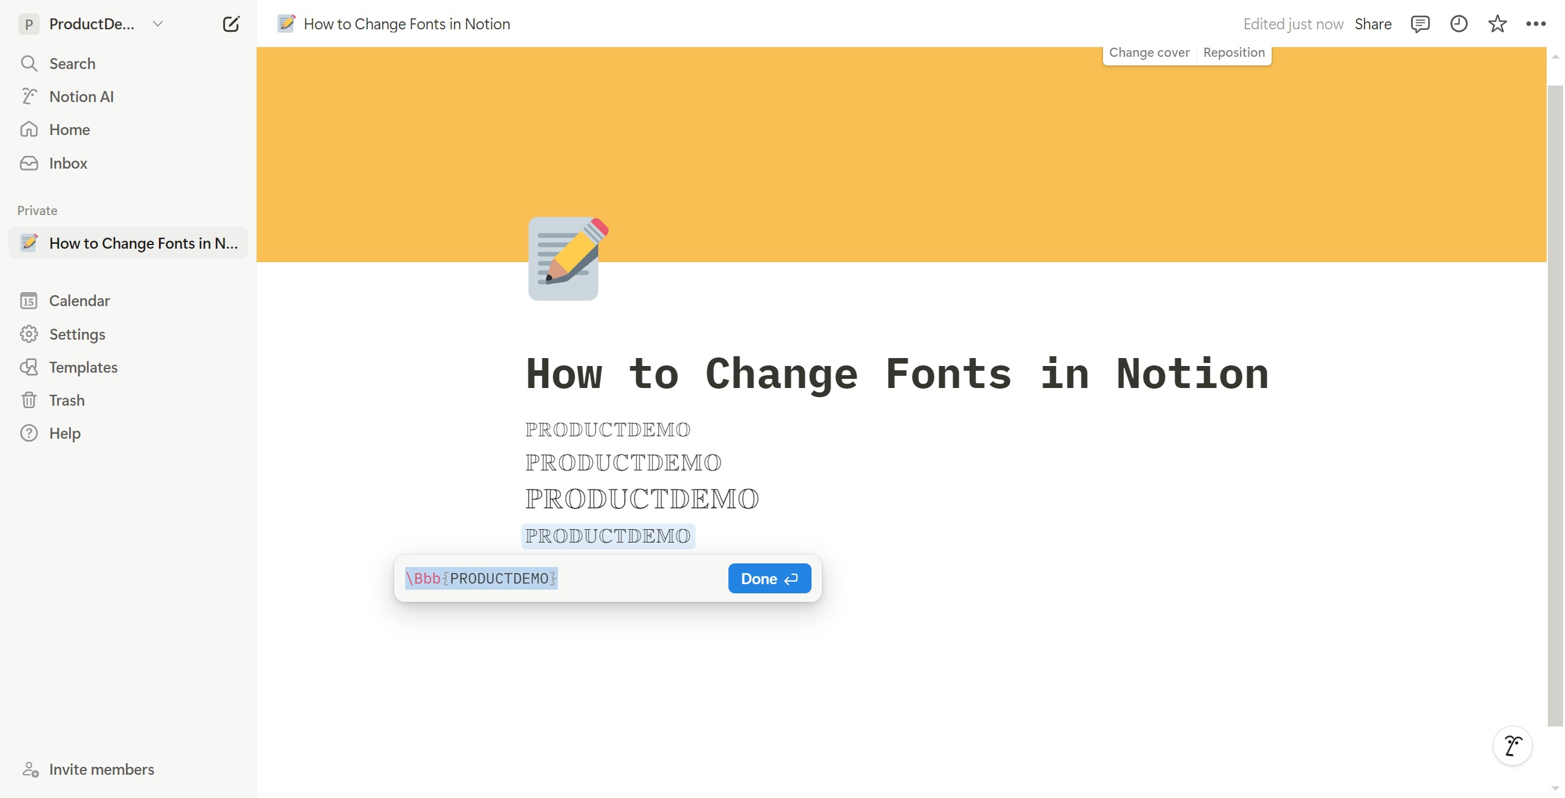Click the second PRODUCTDEMO equation line
The height and width of the screenshot is (798, 1565).
(x=623, y=463)
